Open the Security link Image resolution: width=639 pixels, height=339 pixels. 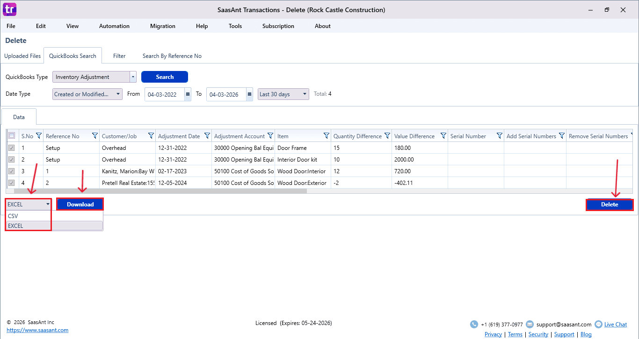coord(538,334)
